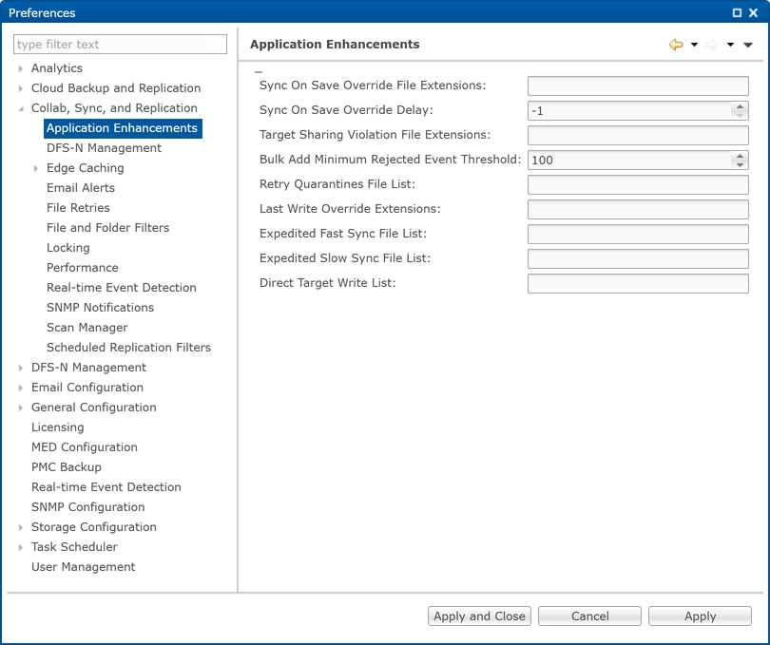Select the Task Scheduler label
The height and width of the screenshot is (645, 770).
coord(74,547)
